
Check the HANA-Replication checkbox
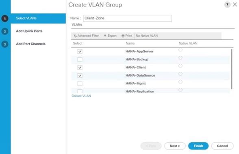[80, 91]
